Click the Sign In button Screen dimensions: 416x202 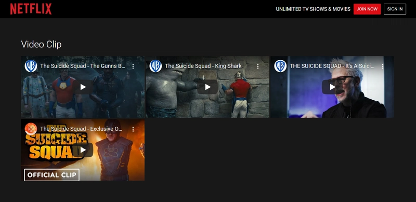395,9
